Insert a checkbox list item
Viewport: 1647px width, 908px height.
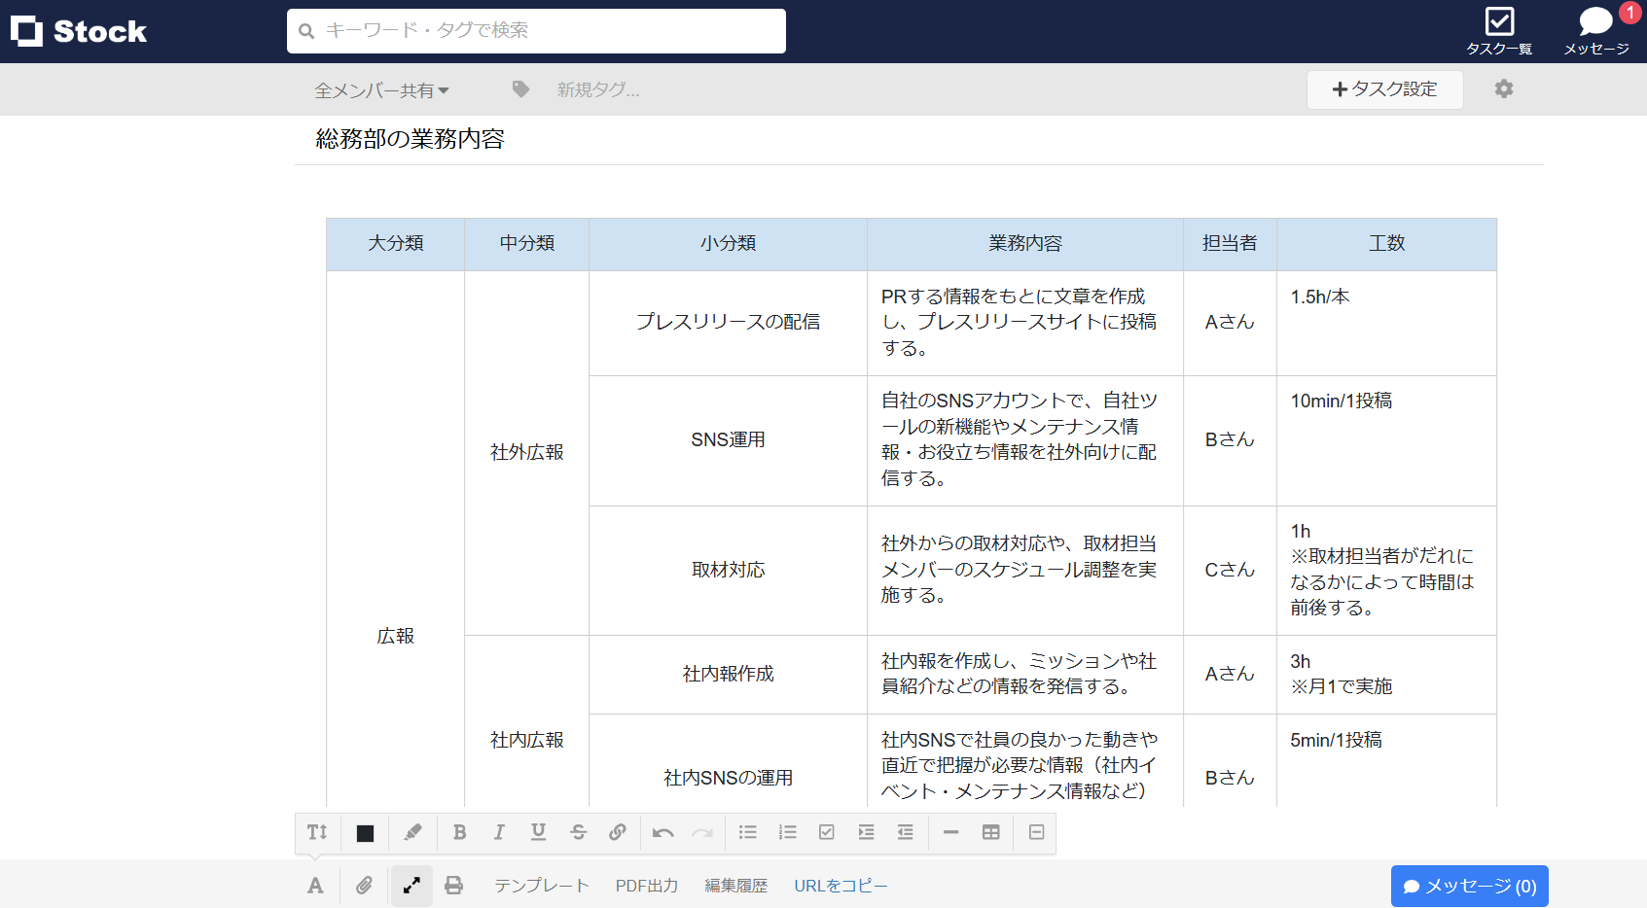[827, 832]
